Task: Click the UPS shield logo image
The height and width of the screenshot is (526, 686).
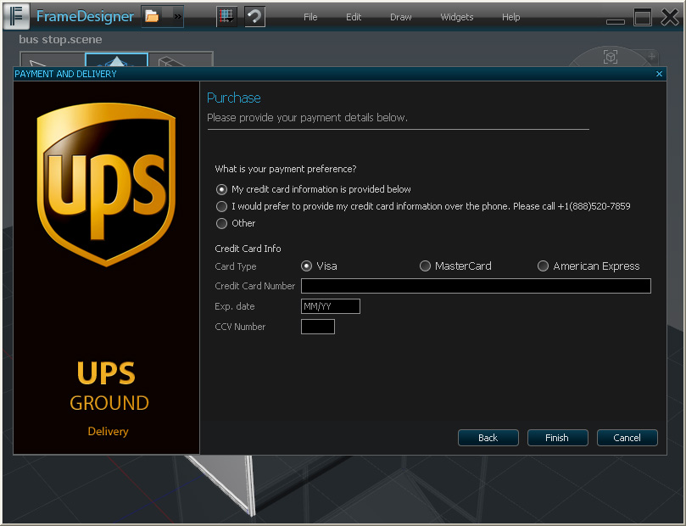Action: 106,184
